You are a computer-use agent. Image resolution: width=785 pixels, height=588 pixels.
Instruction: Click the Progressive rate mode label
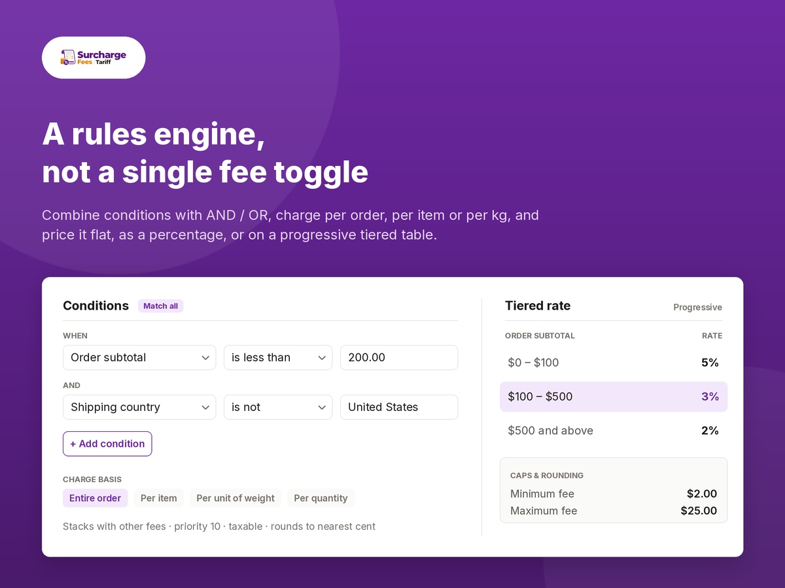click(x=697, y=307)
